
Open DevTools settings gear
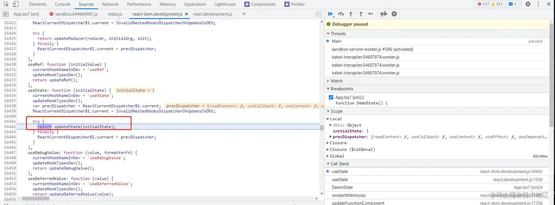(528, 4)
